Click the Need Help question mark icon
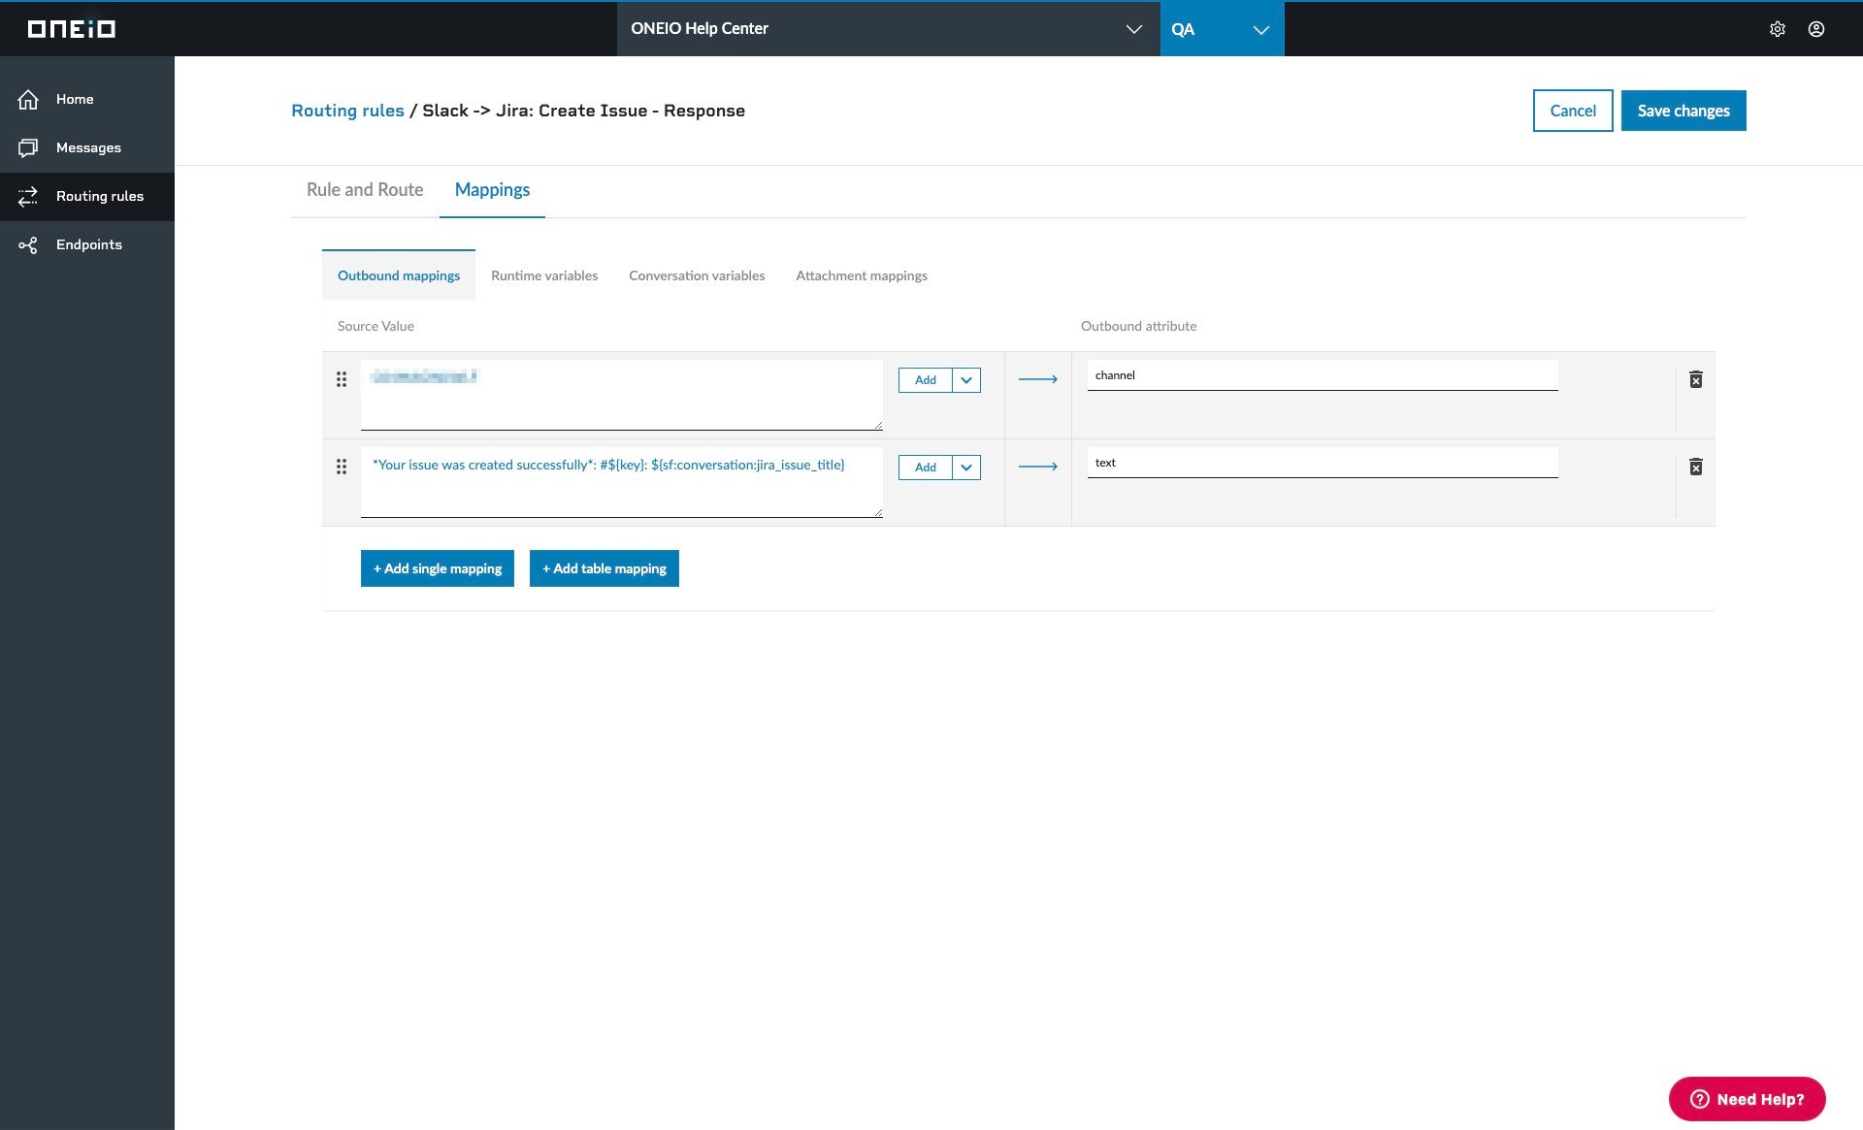 click(1699, 1099)
